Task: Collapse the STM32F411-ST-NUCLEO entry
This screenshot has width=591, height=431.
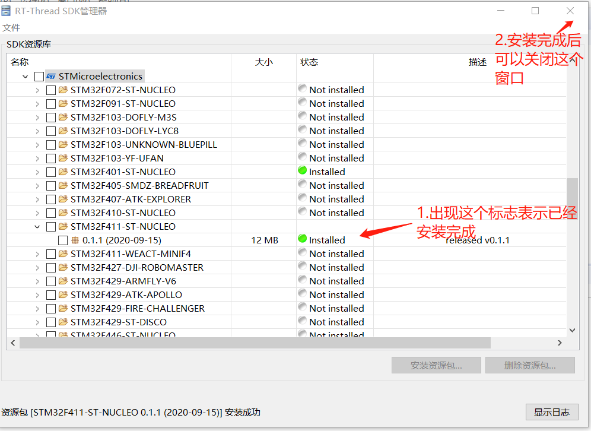Action: click(x=37, y=226)
